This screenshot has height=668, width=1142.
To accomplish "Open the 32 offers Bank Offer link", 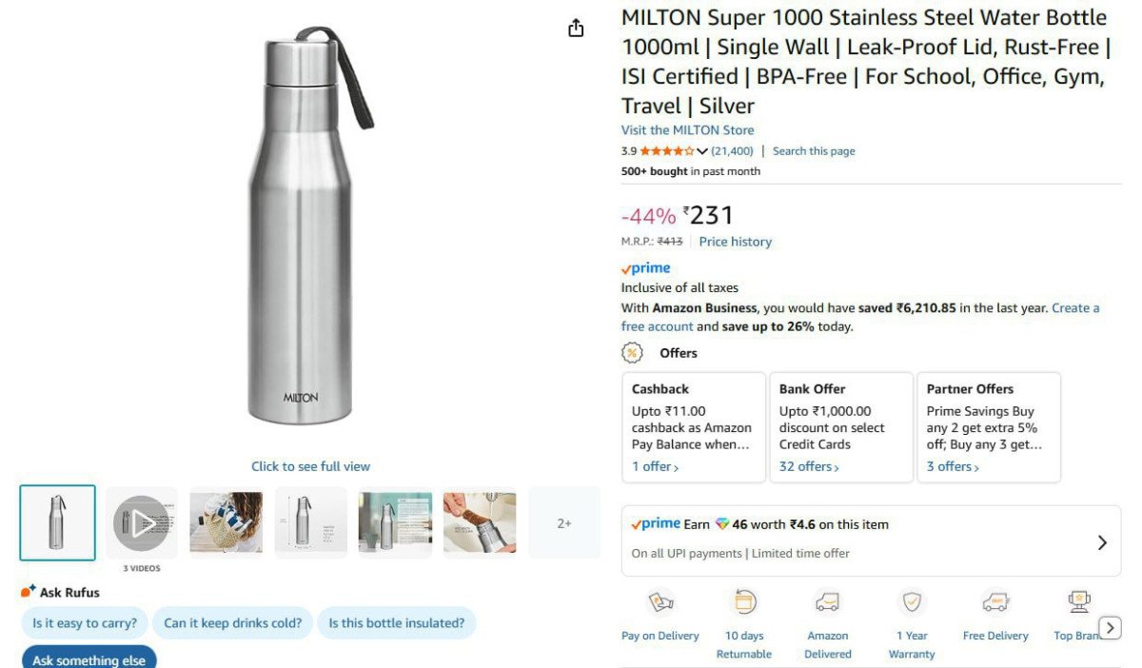I will [809, 467].
